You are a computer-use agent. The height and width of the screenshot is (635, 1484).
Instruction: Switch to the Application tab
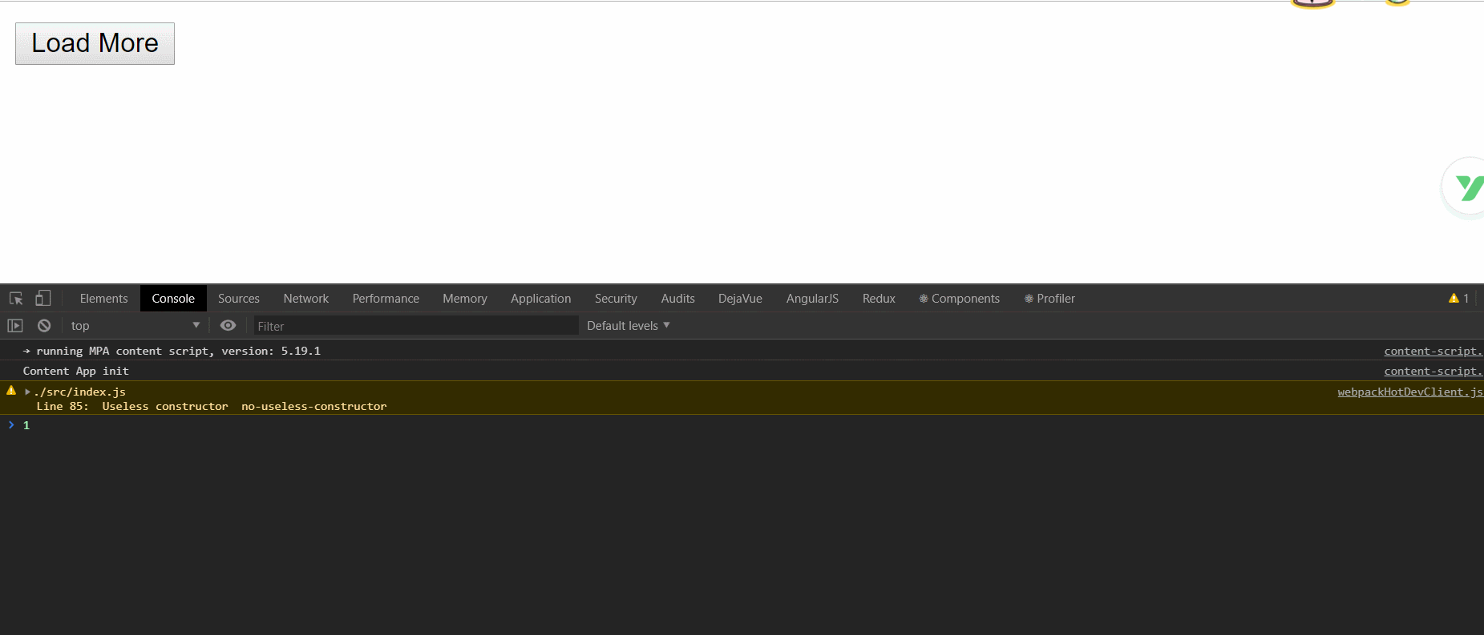[x=541, y=299]
